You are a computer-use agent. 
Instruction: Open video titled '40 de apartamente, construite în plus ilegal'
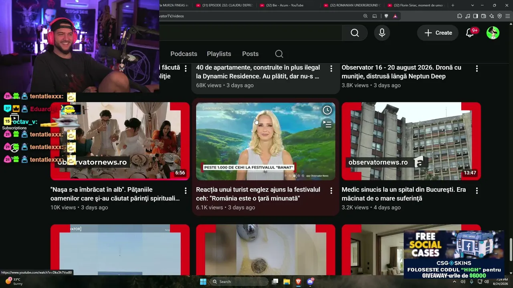click(x=258, y=72)
